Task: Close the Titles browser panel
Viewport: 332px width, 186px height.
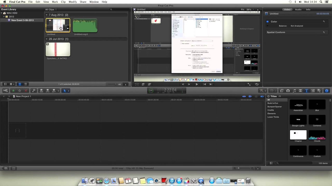Action: pyautogui.click(x=268, y=96)
